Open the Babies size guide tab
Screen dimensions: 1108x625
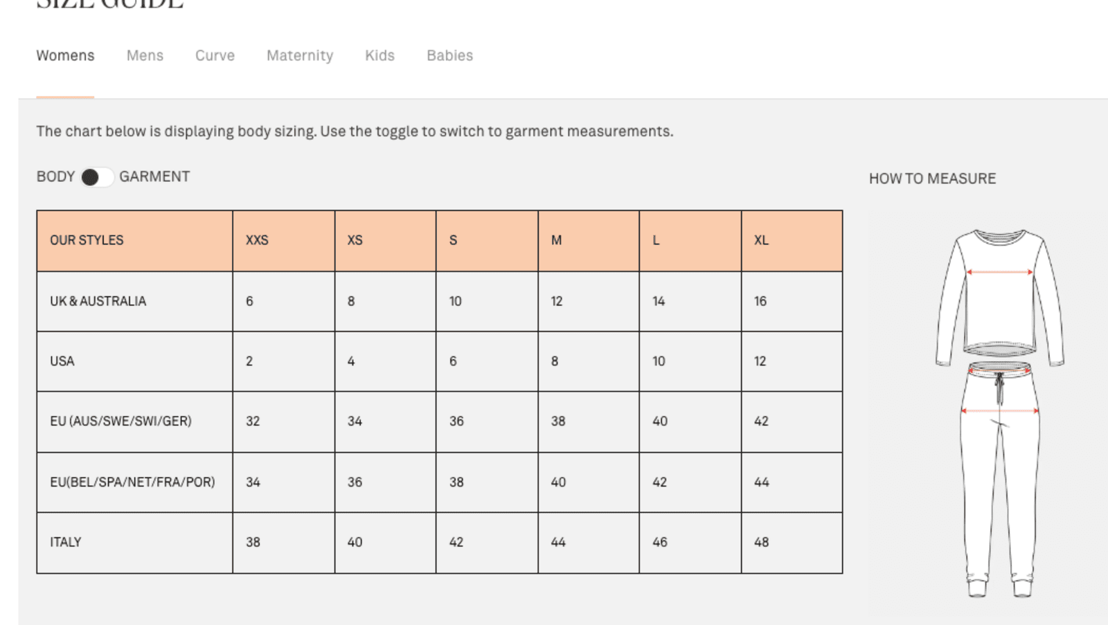[449, 55]
